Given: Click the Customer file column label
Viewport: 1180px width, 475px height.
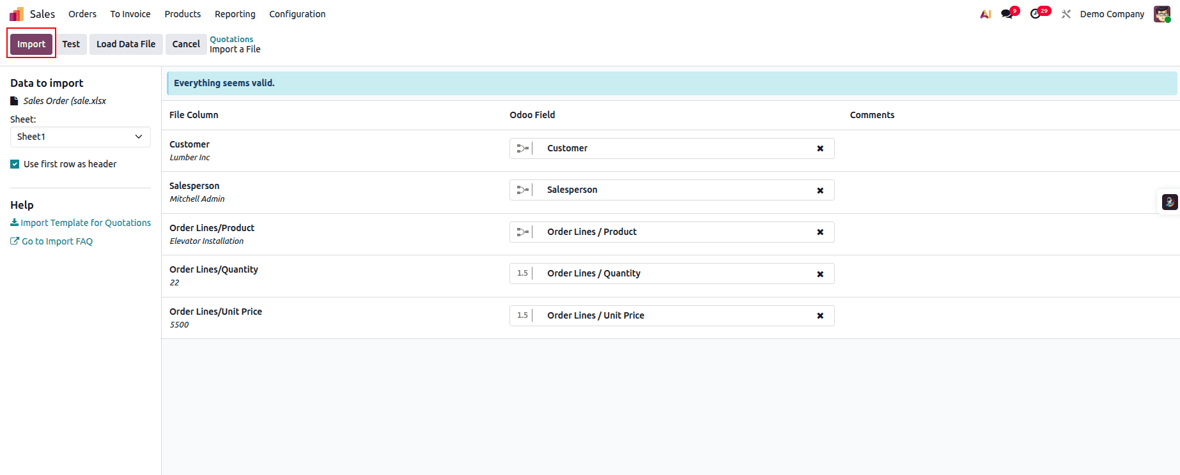Looking at the screenshot, I should tap(189, 144).
